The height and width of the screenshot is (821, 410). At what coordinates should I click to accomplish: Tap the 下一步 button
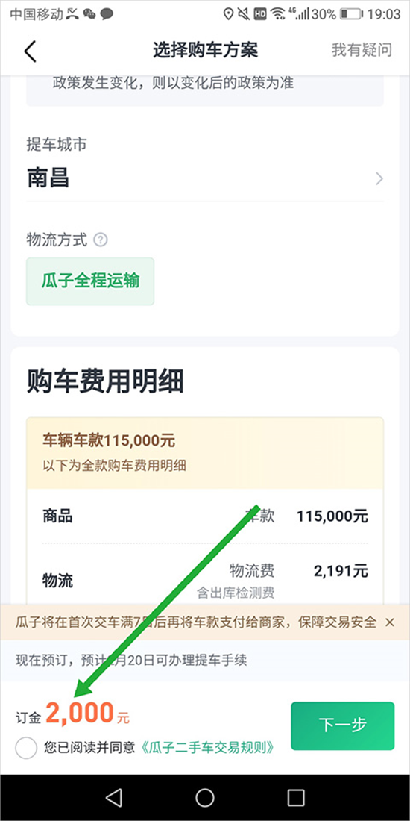click(343, 725)
